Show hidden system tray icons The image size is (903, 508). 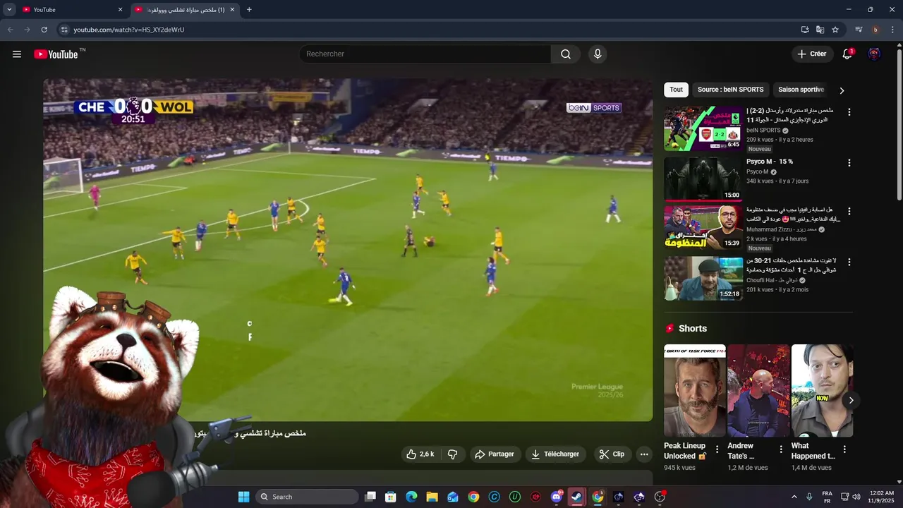pyautogui.click(x=794, y=497)
